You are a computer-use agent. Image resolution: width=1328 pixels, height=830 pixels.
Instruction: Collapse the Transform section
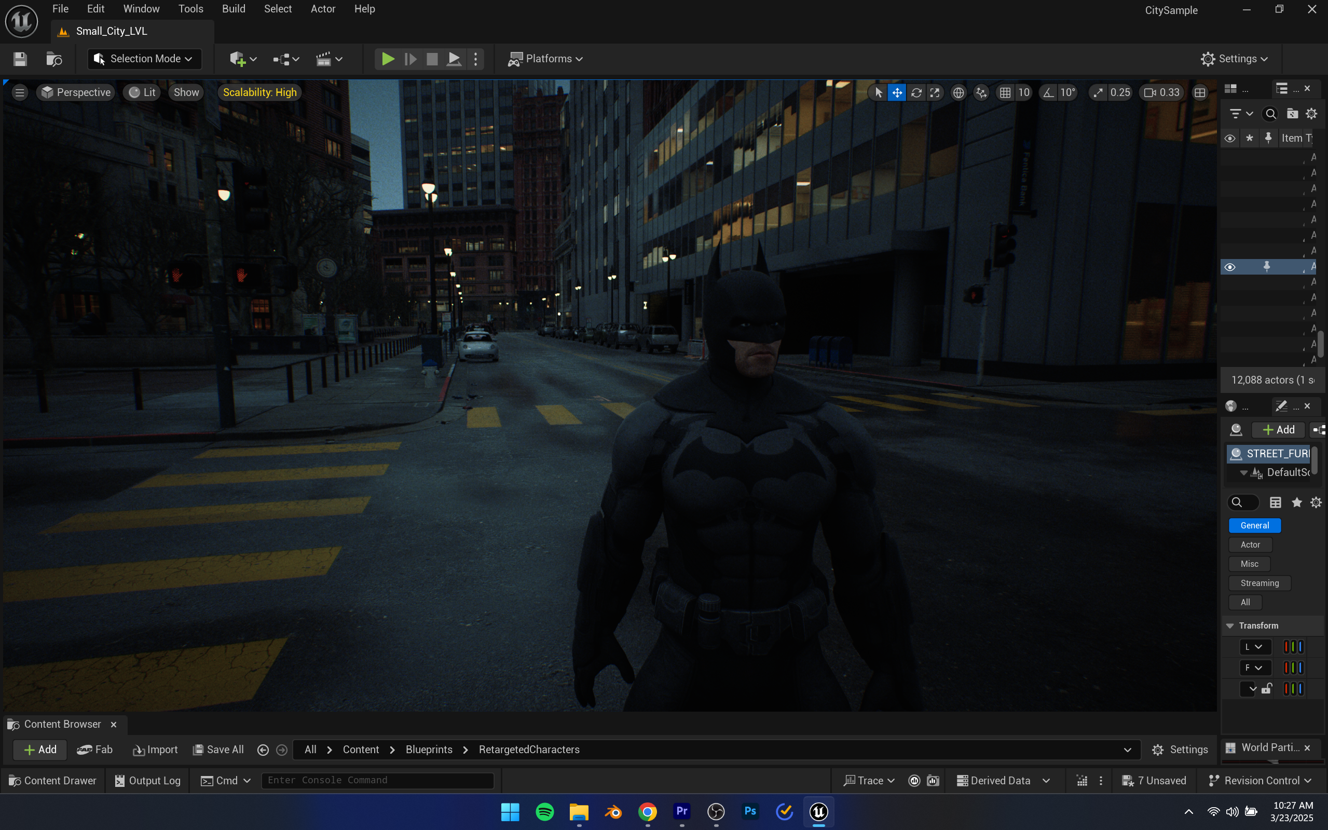[x=1230, y=626]
